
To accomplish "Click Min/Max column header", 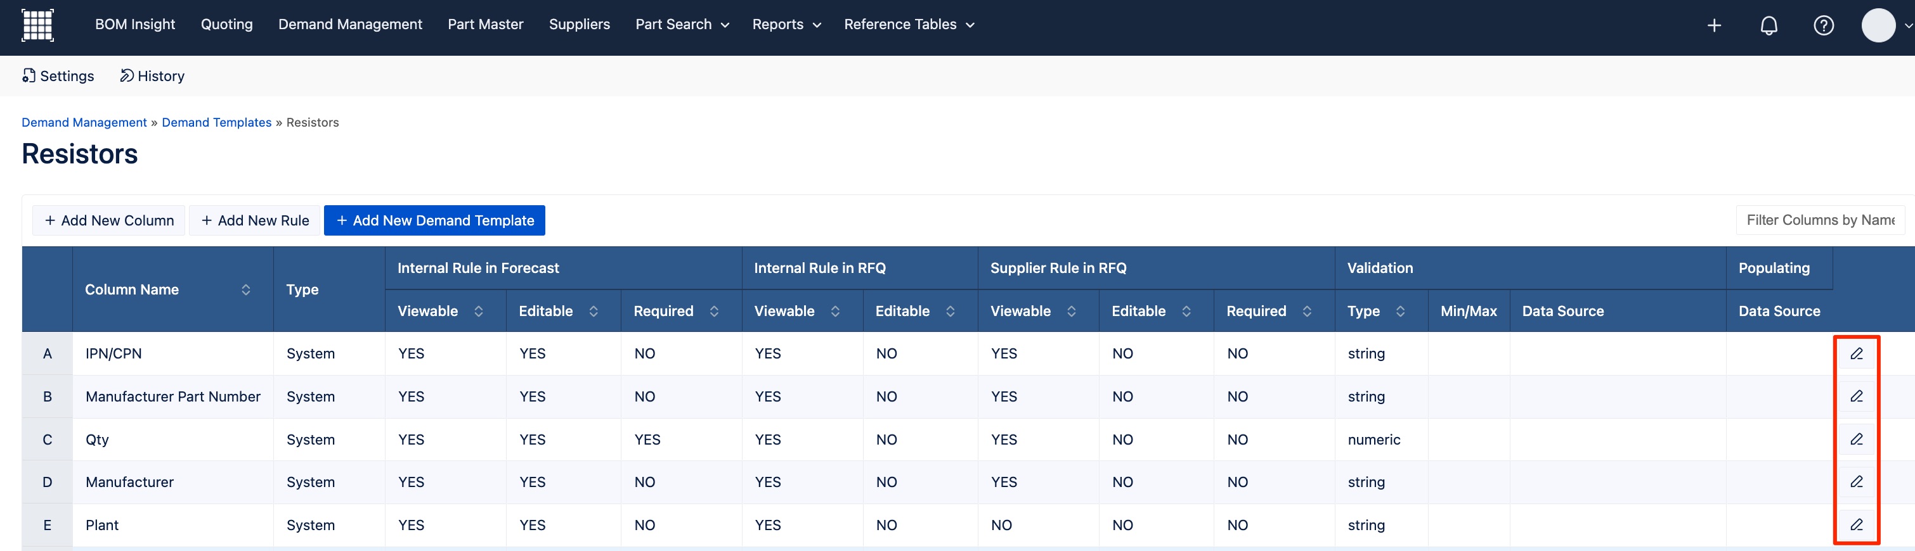I will tap(1468, 311).
